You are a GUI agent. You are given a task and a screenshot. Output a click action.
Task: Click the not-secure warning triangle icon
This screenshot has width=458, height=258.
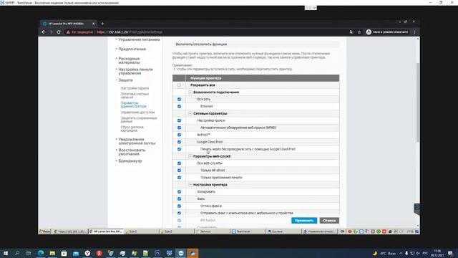68,32
